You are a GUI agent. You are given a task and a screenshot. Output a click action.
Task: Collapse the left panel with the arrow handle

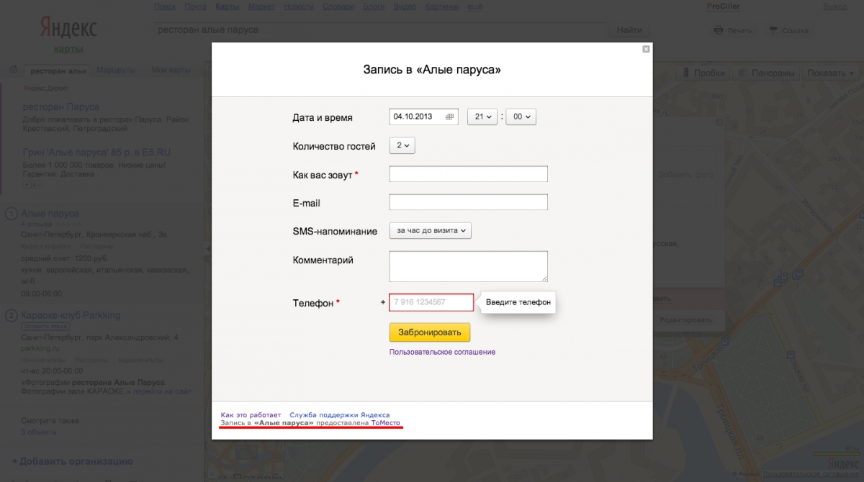coord(209,248)
